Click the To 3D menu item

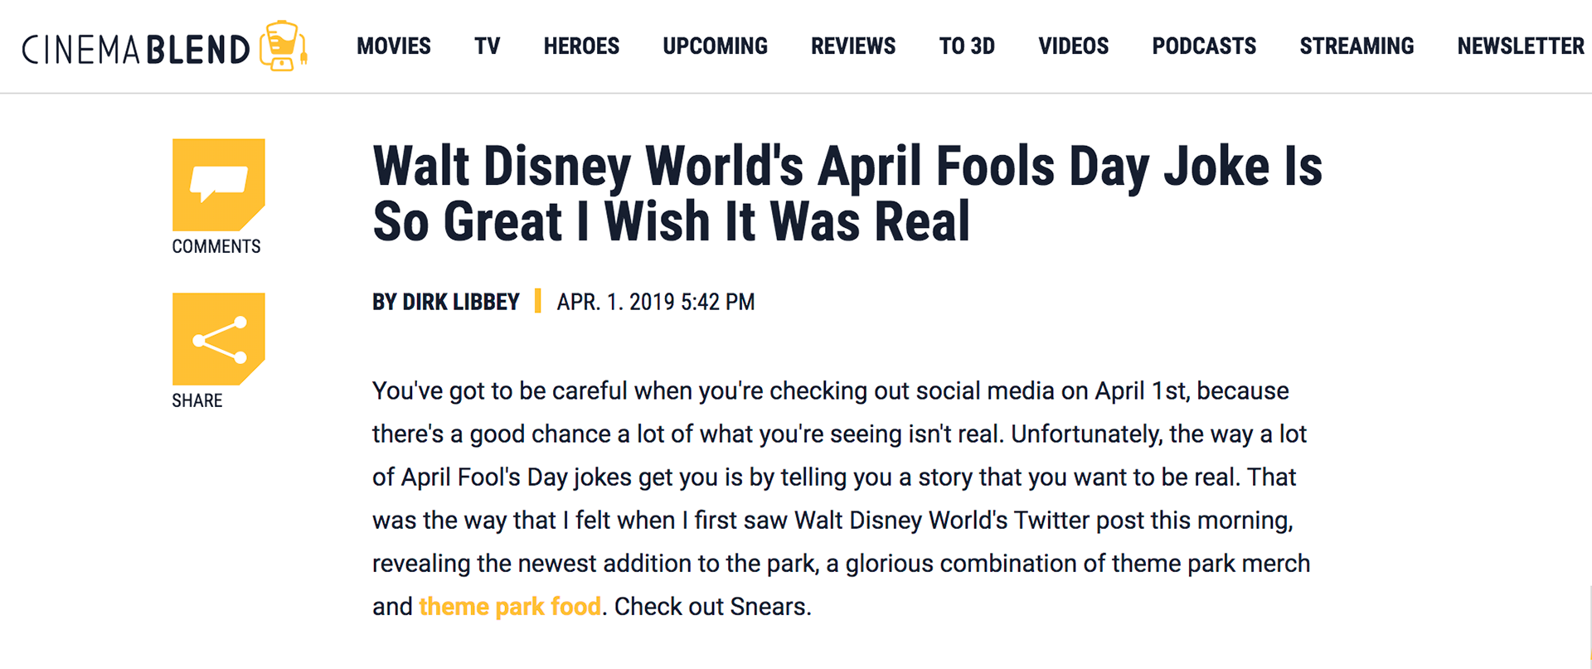point(967,46)
